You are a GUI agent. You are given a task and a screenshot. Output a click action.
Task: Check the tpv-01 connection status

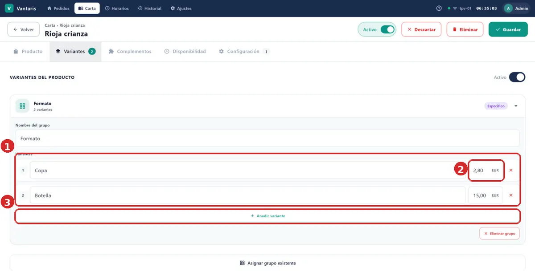tap(459, 8)
